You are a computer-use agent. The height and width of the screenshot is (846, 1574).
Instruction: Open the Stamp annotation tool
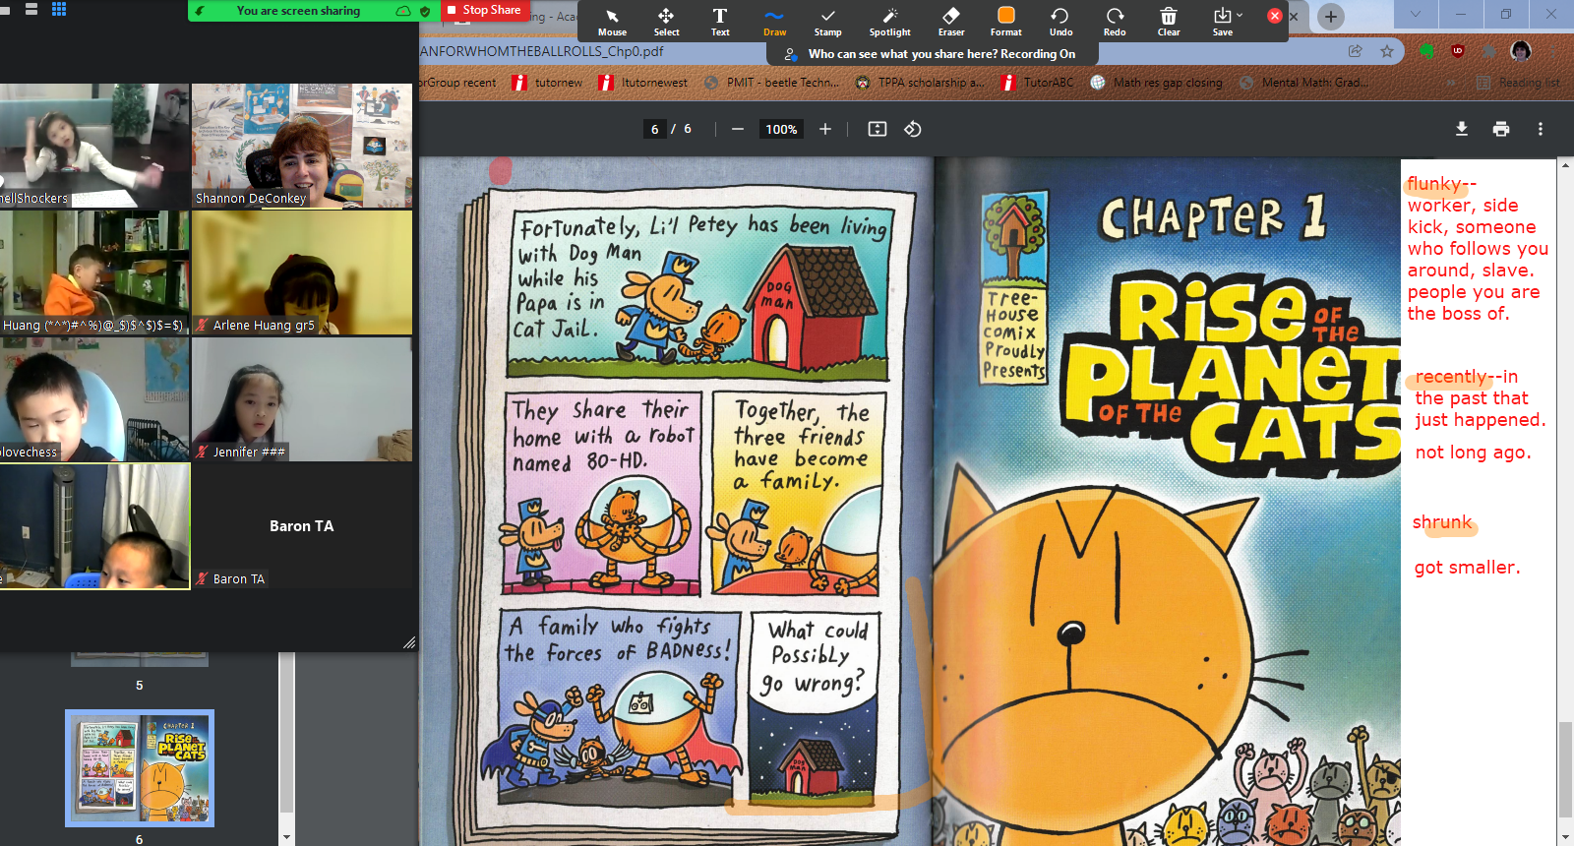(x=827, y=22)
